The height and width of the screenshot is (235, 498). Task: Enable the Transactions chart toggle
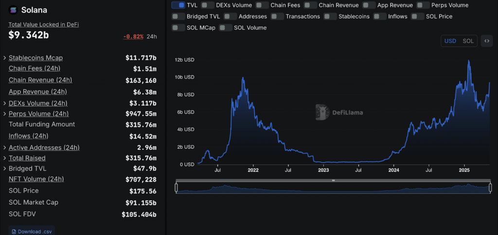(277, 16)
